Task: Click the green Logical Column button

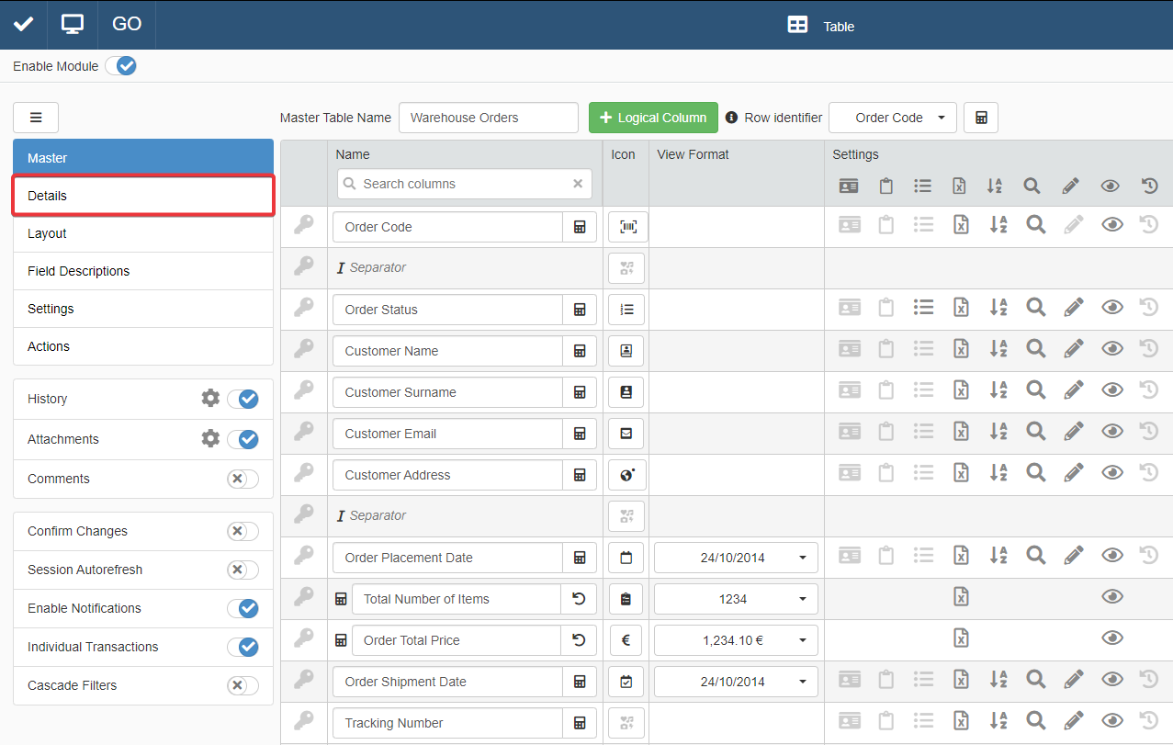Action: 653,118
